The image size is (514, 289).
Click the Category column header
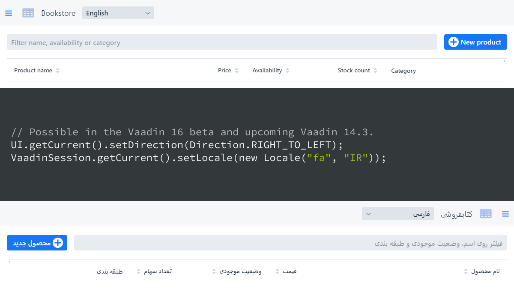tap(403, 71)
